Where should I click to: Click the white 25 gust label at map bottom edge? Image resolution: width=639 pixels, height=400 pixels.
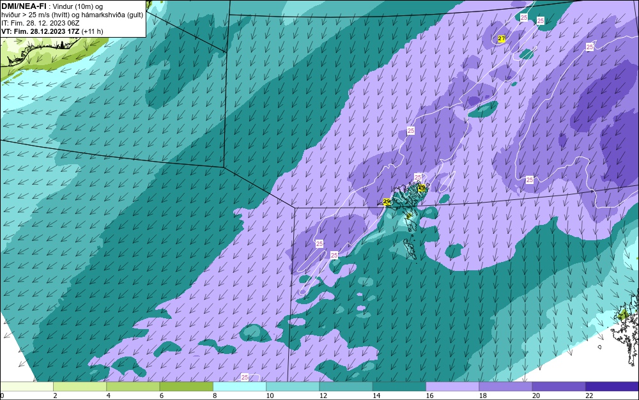[245, 377]
